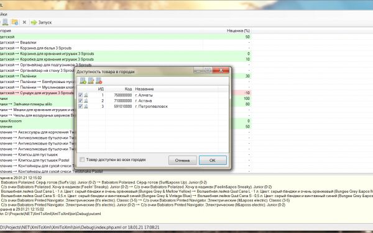Click the markup value -10 in red row

click(247, 93)
